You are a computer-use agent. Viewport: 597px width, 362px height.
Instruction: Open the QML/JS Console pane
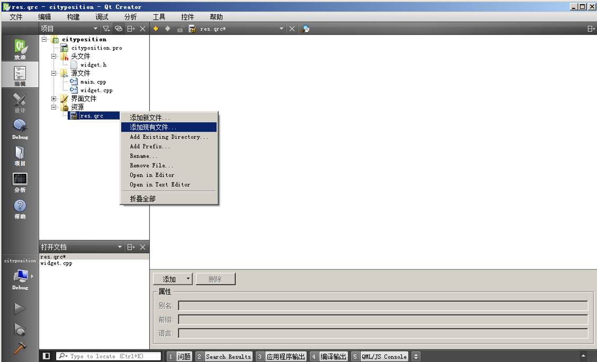[380, 356]
